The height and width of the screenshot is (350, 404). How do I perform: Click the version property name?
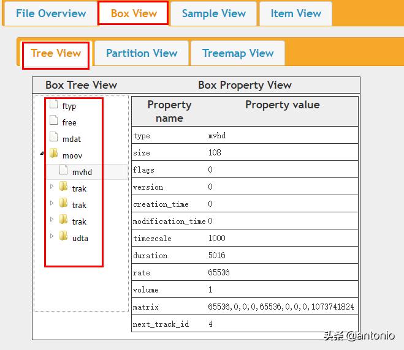(148, 187)
